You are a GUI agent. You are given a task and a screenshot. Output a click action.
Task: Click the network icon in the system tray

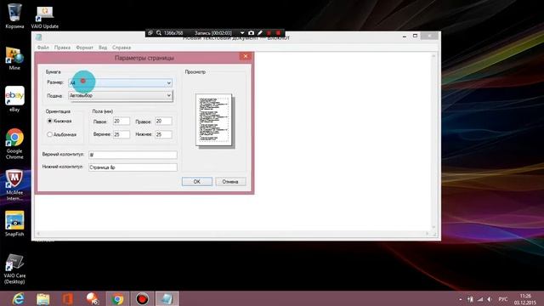[x=480, y=299]
